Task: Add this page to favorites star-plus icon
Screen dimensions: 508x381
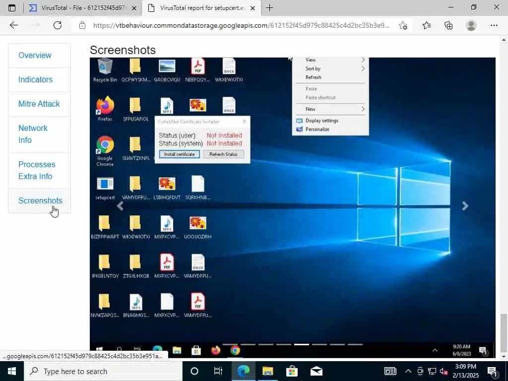Action: [x=403, y=25]
